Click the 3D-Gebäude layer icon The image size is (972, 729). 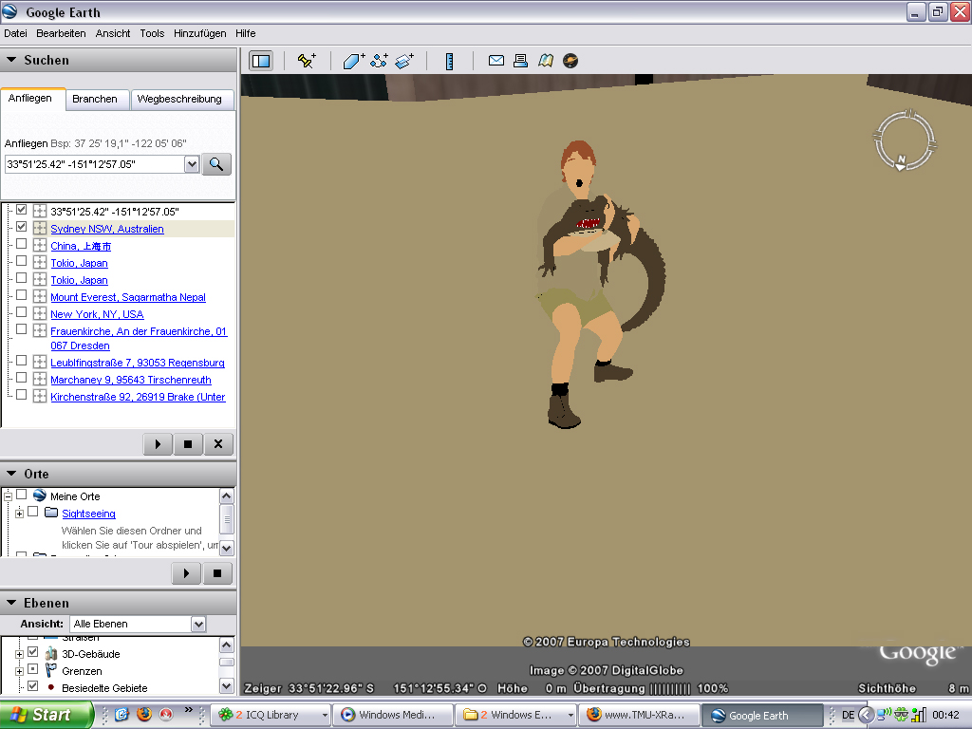[51, 653]
